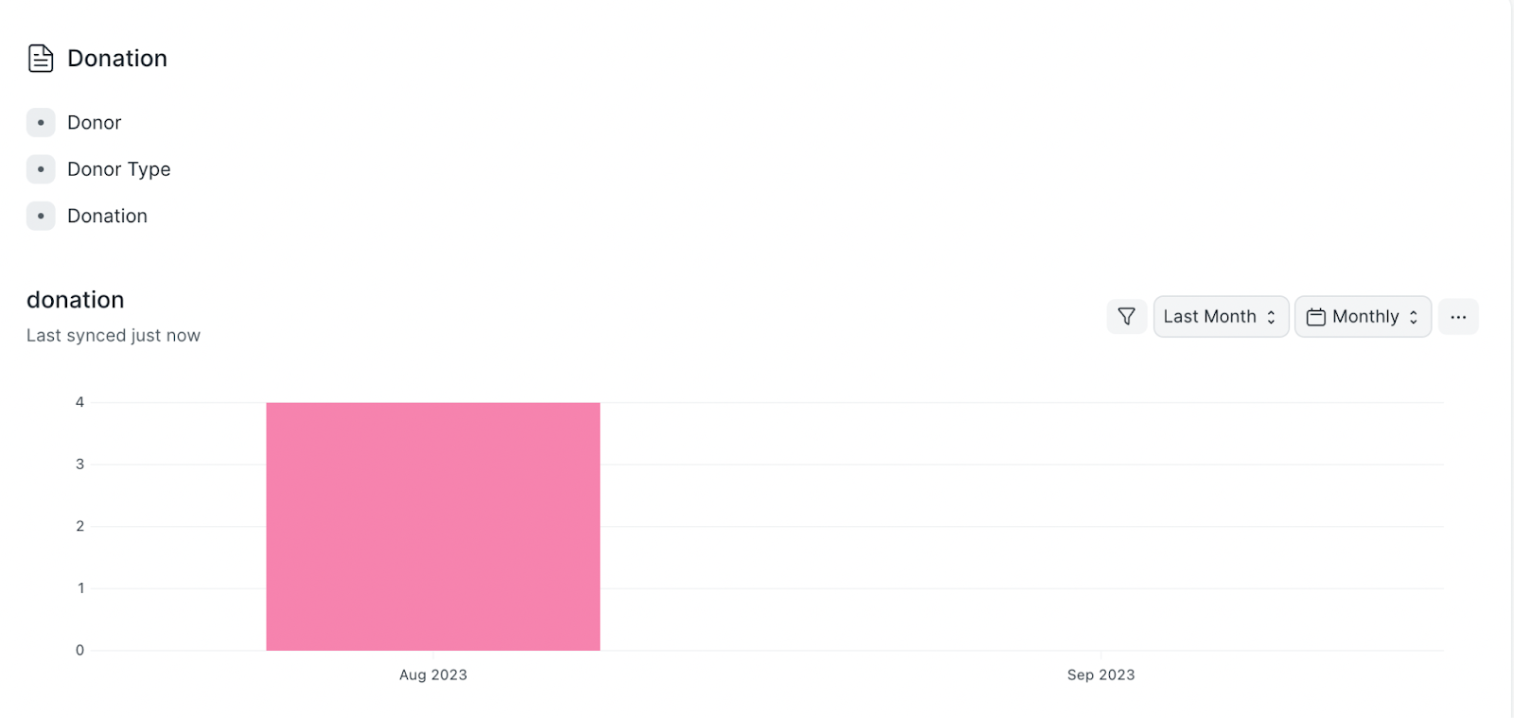Click the pink Aug 2023 bar
This screenshot has height=718, width=1514.
[x=433, y=527]
